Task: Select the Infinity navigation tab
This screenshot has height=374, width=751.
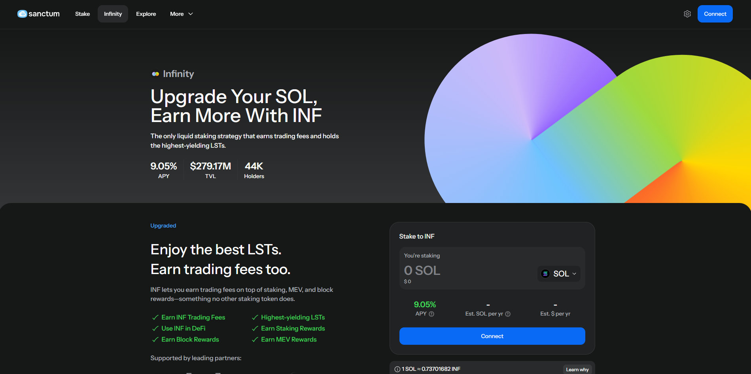Action: 113,14
